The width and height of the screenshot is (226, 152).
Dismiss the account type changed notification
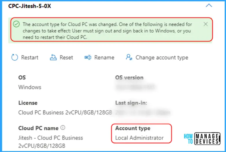tap(205, 24)
